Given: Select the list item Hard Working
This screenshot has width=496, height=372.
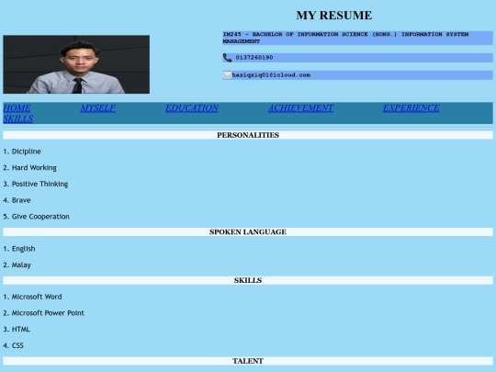Looking at the screenshot, I should point(29,168).
